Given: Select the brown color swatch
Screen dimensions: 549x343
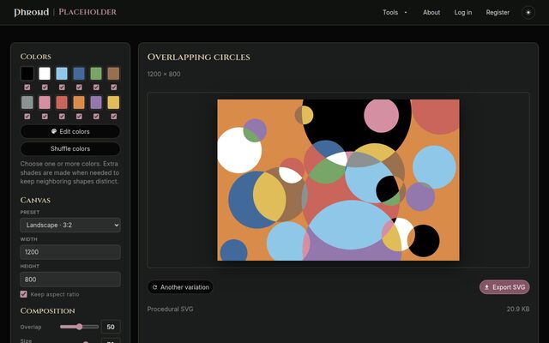Looking at the screenshot, I should pyautogui.click(x=113, y=74).
